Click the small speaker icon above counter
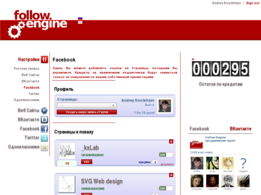This screenshot has height=195, width=261. tap(193, 59)
